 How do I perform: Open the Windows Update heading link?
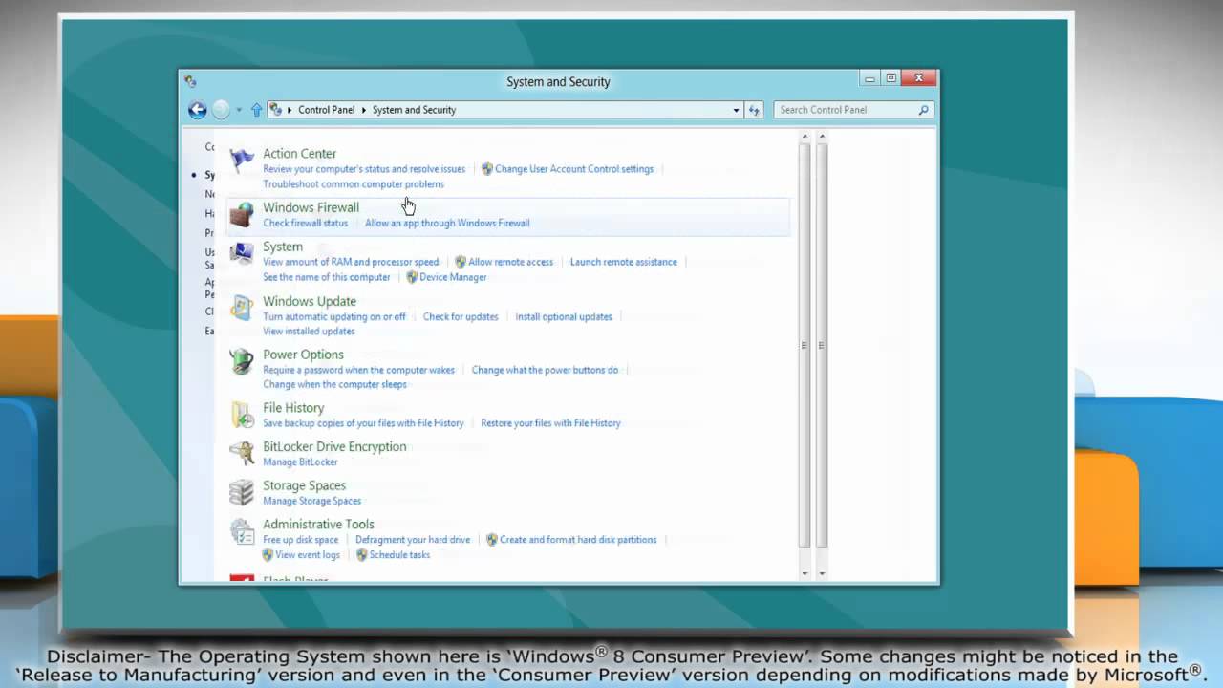click(x=310, y=301)
